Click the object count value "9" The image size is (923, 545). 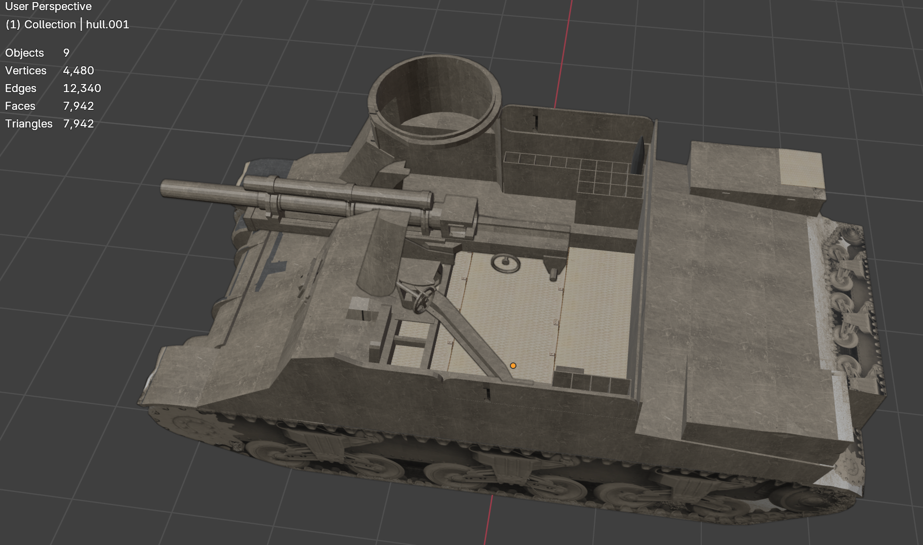pos(66,53)
